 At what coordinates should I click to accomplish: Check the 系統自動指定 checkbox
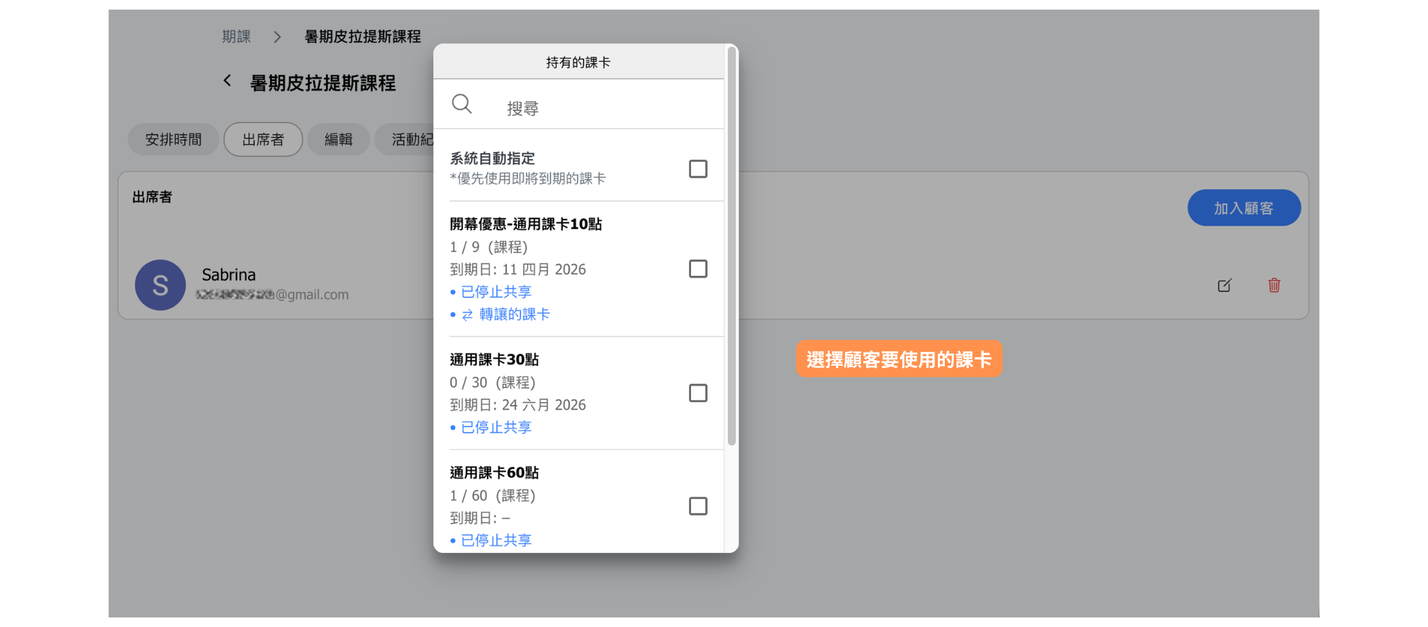(698, 169)
